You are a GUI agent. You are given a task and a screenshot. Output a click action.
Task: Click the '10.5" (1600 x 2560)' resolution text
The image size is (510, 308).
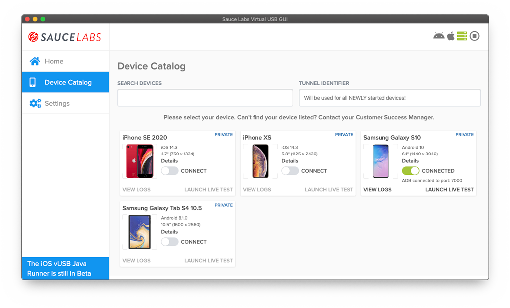click(181, 225)
